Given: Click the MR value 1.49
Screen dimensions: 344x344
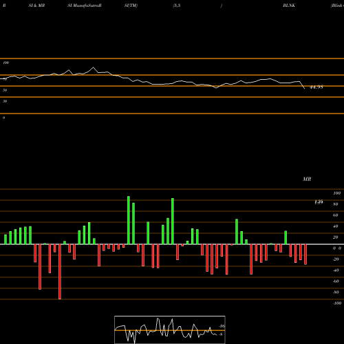Looking at the screenshot, I should coord(319,202).
